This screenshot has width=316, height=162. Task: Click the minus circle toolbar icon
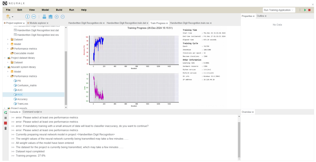pos(63,17)
